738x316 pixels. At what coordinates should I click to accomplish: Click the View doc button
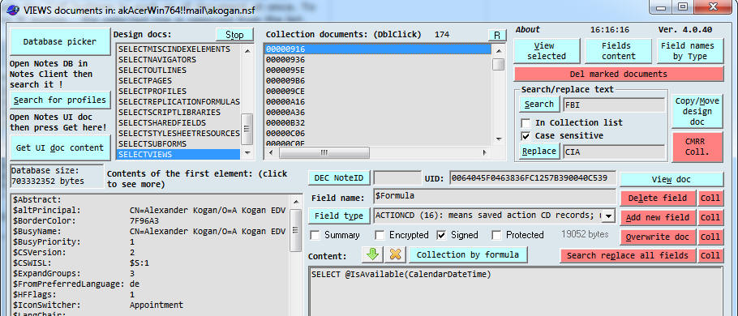click(671, 180)
